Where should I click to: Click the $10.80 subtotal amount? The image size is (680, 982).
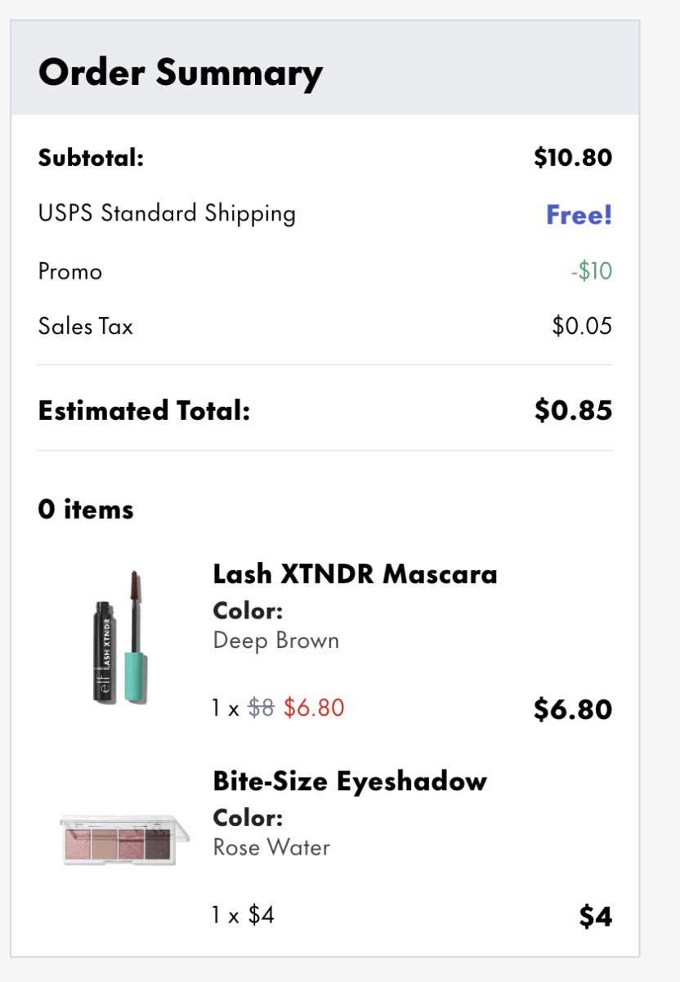[572, 157]
